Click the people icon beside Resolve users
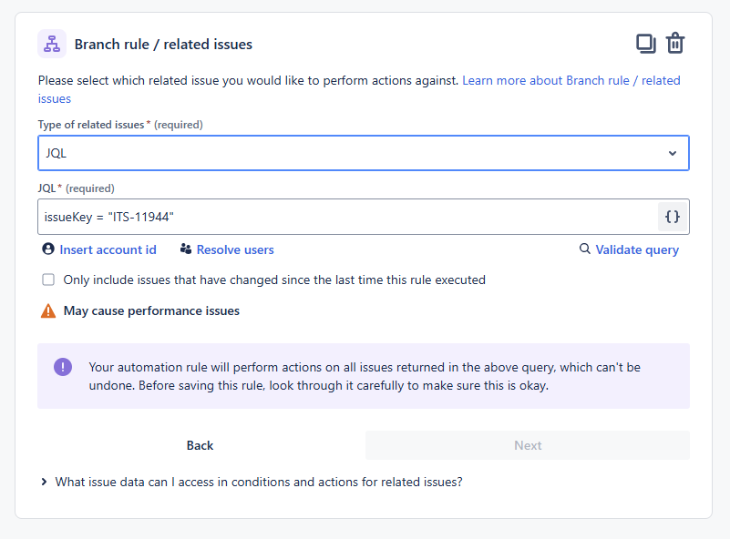 click(186, 249)
